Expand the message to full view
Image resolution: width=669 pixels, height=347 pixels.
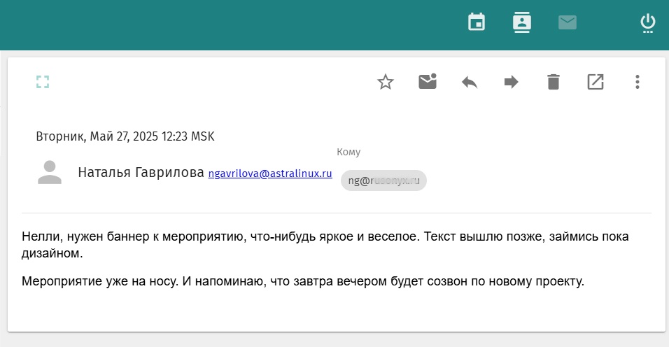pyautogui.click(x=43, y=82)
